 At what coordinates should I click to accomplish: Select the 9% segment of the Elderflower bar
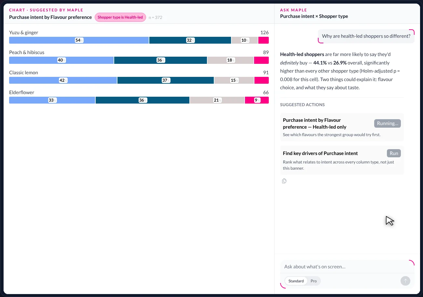tap(257, 100)
